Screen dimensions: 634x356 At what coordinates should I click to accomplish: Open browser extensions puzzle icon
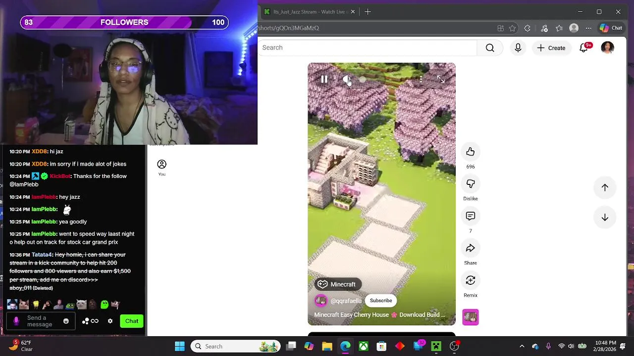point(528,28)
